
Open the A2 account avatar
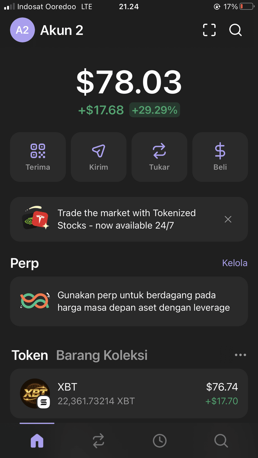pos(22,30)
